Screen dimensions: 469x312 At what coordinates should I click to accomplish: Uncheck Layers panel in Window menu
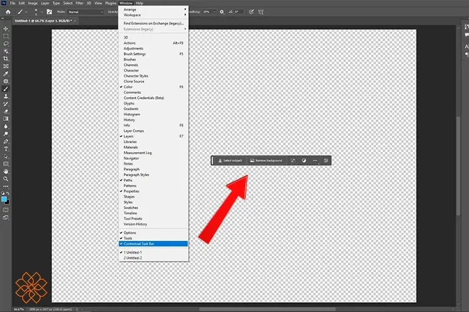[x=153, y=136]
